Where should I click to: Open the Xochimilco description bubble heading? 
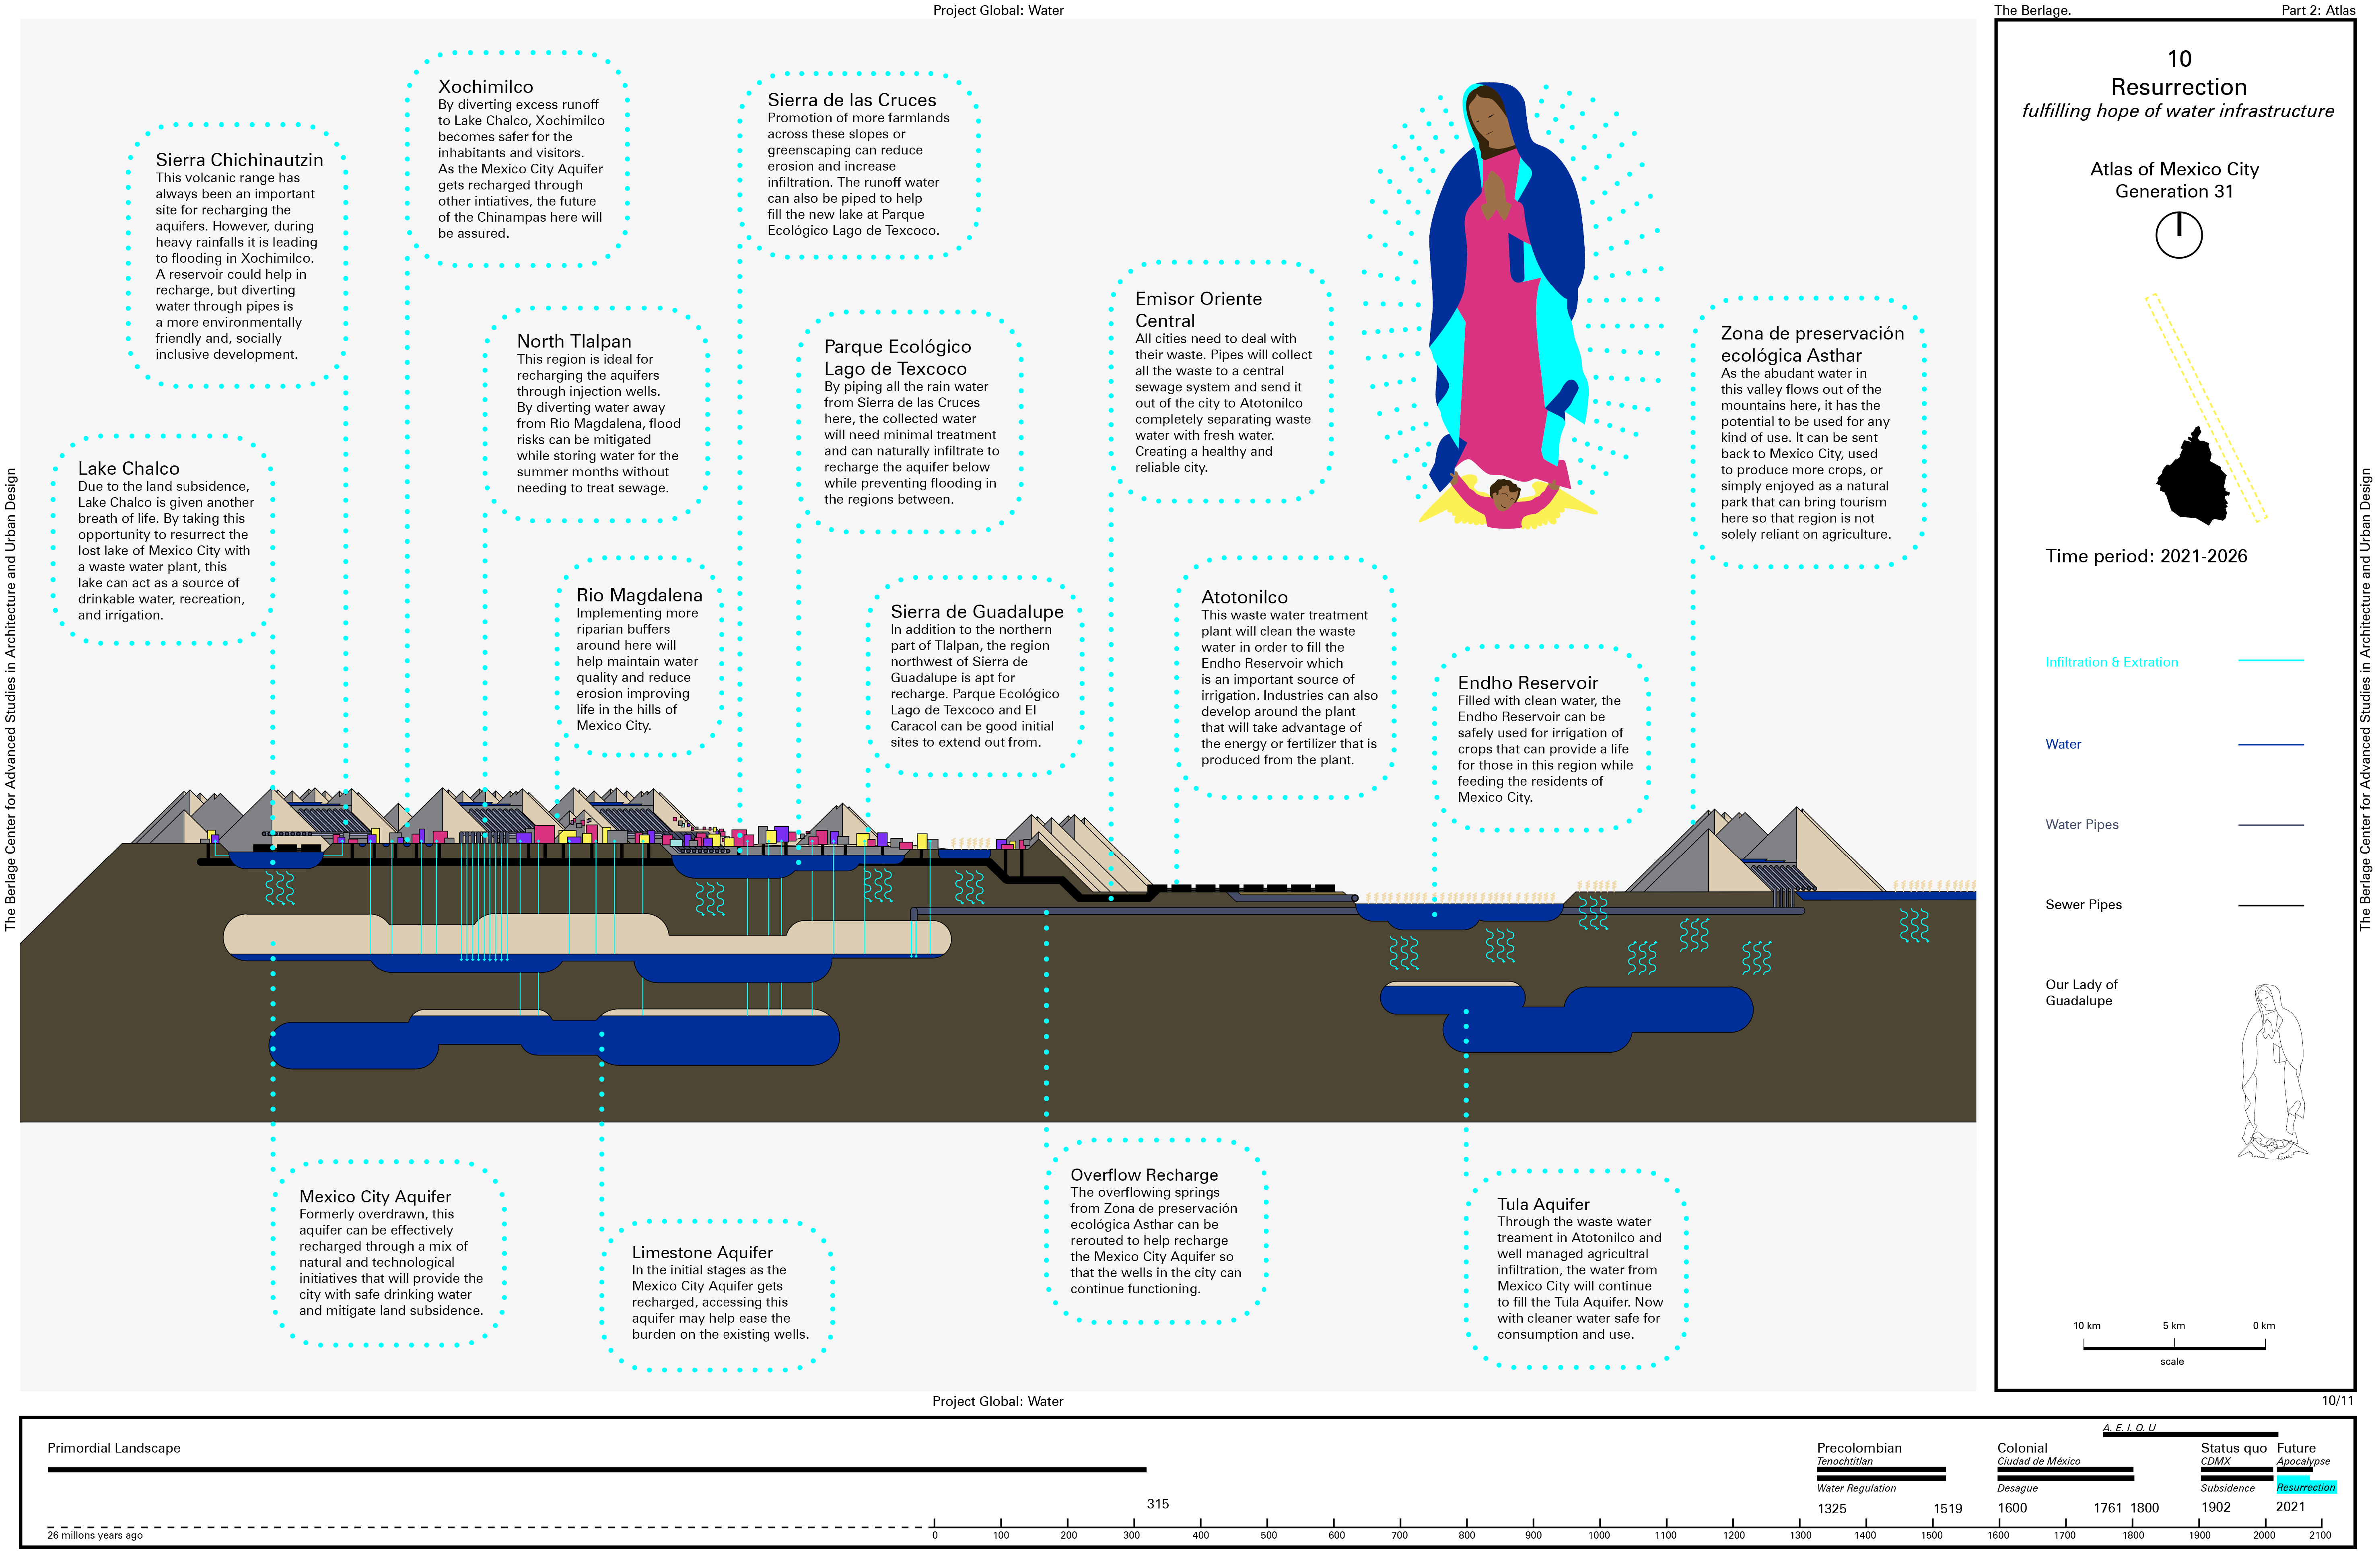(485, 87)
